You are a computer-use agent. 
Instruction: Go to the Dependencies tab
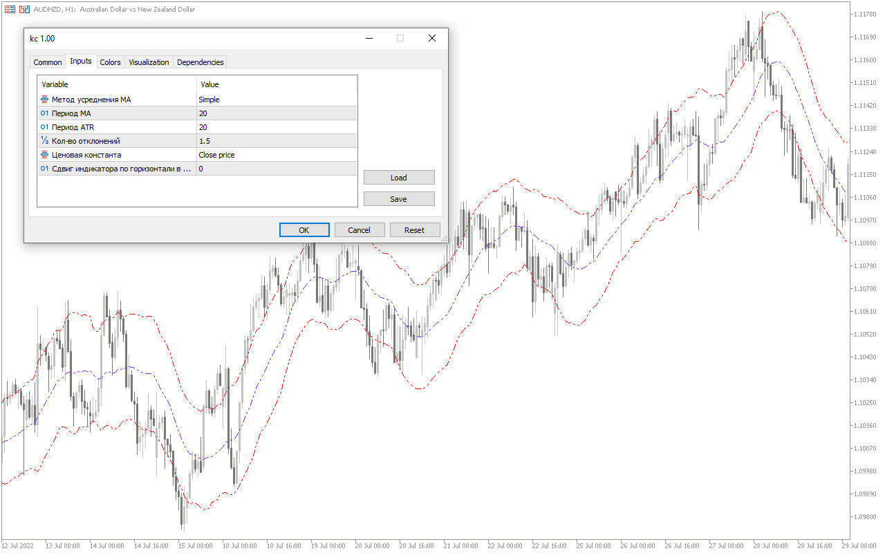(201, 62)
